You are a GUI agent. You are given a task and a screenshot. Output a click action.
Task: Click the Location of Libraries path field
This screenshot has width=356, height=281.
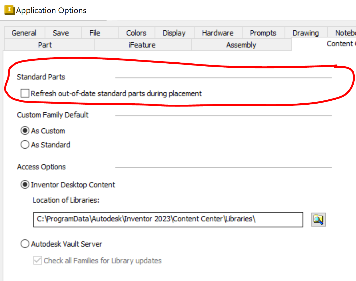click(168, 219)
